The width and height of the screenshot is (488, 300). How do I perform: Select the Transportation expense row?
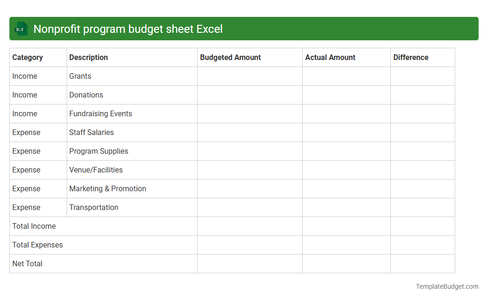click(94, 207)
